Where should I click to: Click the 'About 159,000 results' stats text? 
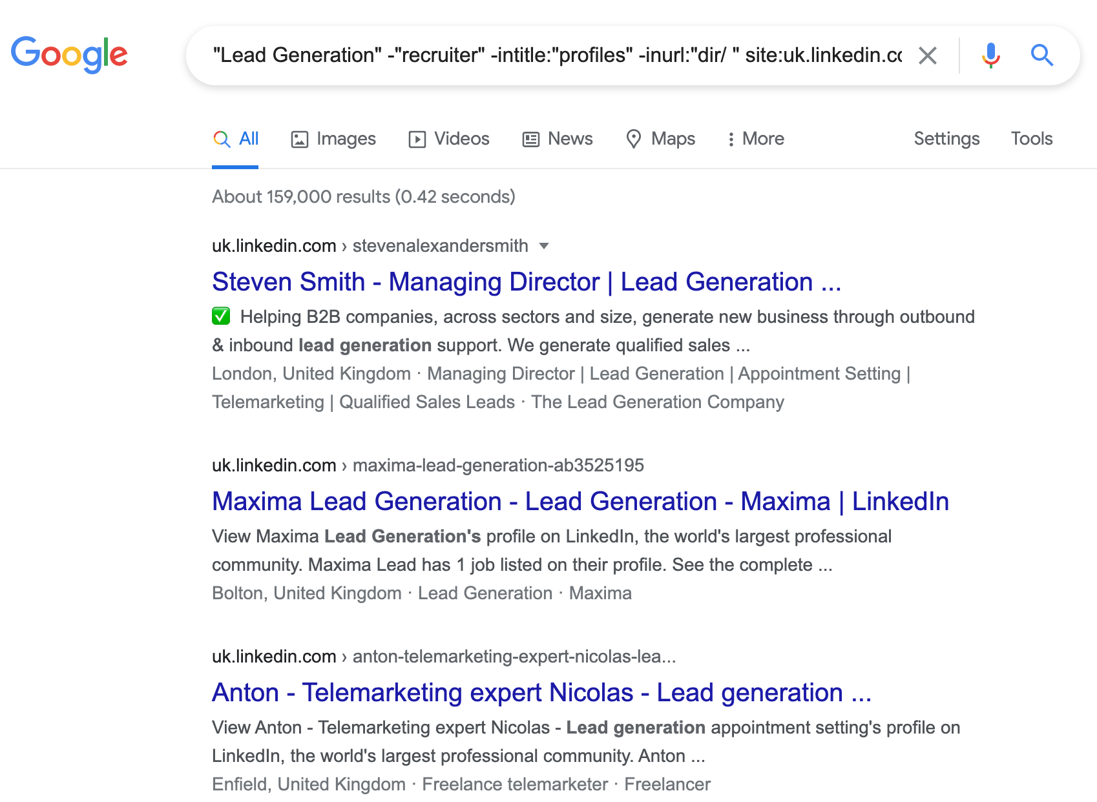364,197
